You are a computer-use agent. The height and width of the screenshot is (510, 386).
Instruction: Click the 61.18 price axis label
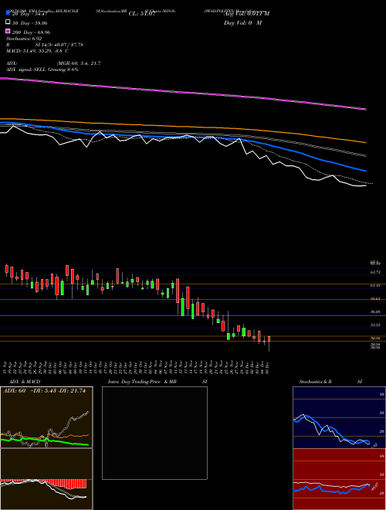[375, 286]
